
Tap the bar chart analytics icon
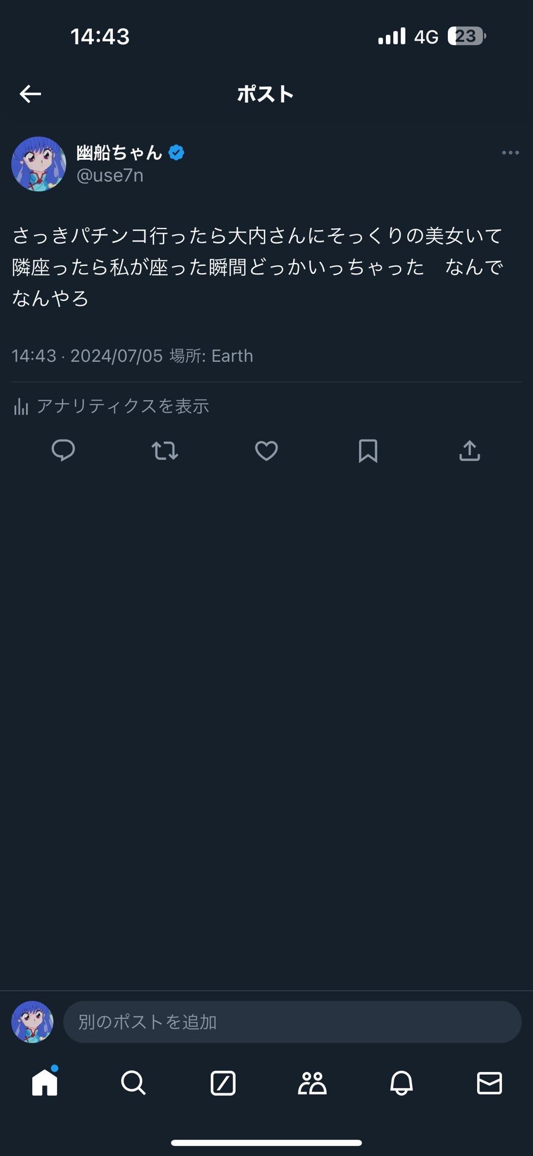(x=21, y=406)
